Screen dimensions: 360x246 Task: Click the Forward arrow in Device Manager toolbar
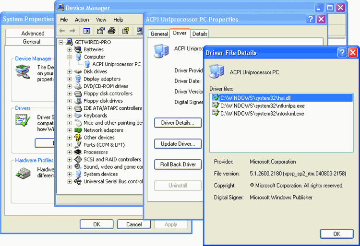[72, 31]
